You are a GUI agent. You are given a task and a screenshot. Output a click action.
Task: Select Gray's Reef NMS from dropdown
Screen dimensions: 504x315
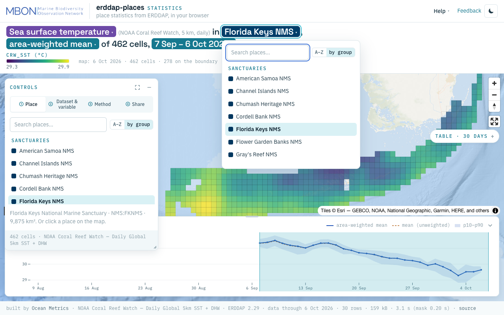(x=291, y=154)
